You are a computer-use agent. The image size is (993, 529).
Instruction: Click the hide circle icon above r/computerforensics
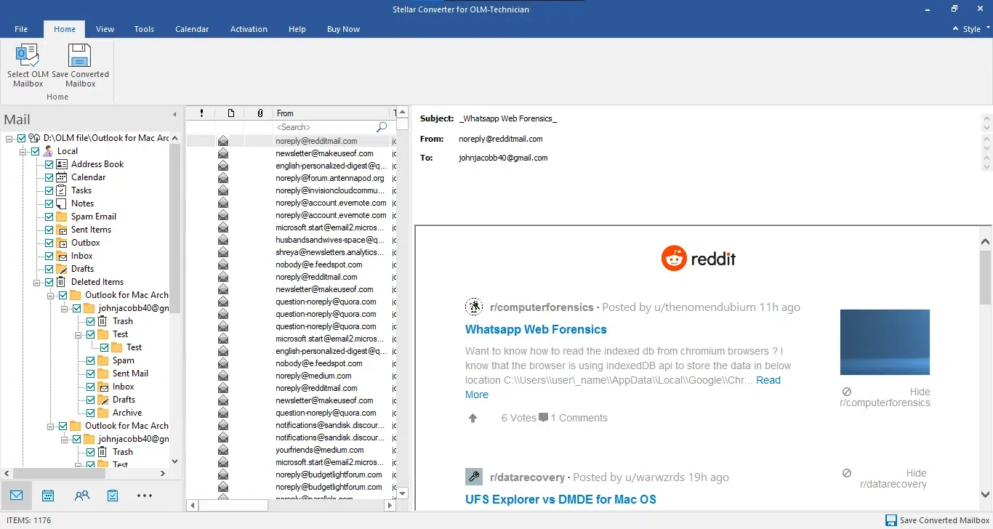coord(847,391)
